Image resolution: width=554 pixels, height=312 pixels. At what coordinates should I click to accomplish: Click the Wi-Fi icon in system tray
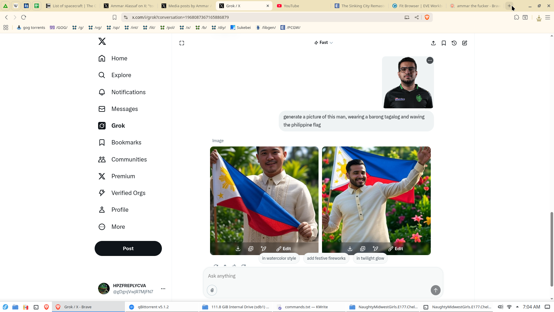[x=509, y=307]
